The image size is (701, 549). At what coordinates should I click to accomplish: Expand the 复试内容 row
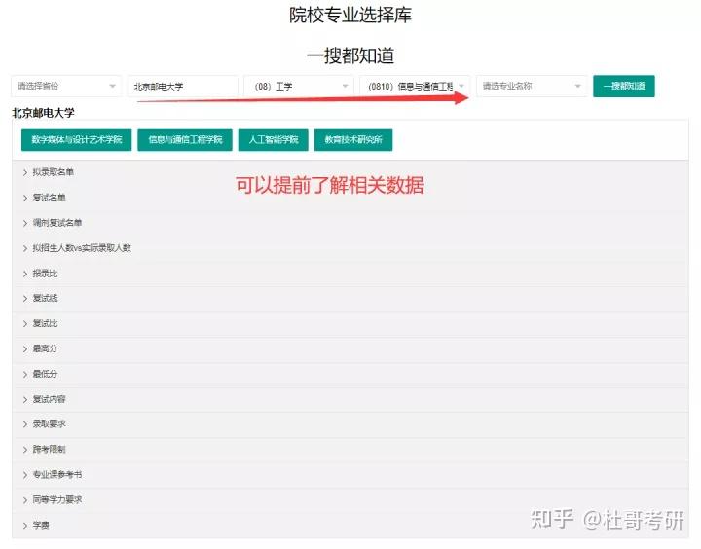tap(350, 399)
